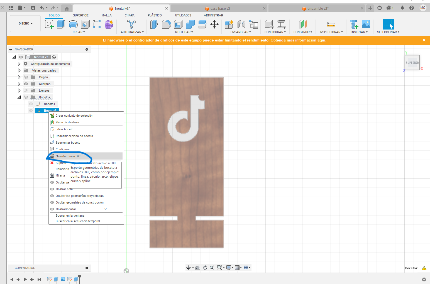Screen dimensions: 430x284
Task: Click the Offset Plane construction icon
Action: tap(303, 24)
